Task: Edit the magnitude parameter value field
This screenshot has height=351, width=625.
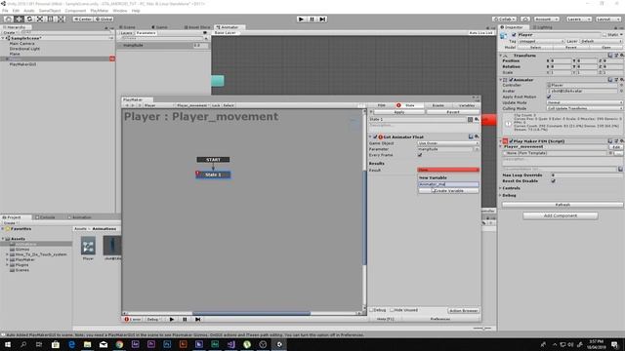Action: pos(200,46)
